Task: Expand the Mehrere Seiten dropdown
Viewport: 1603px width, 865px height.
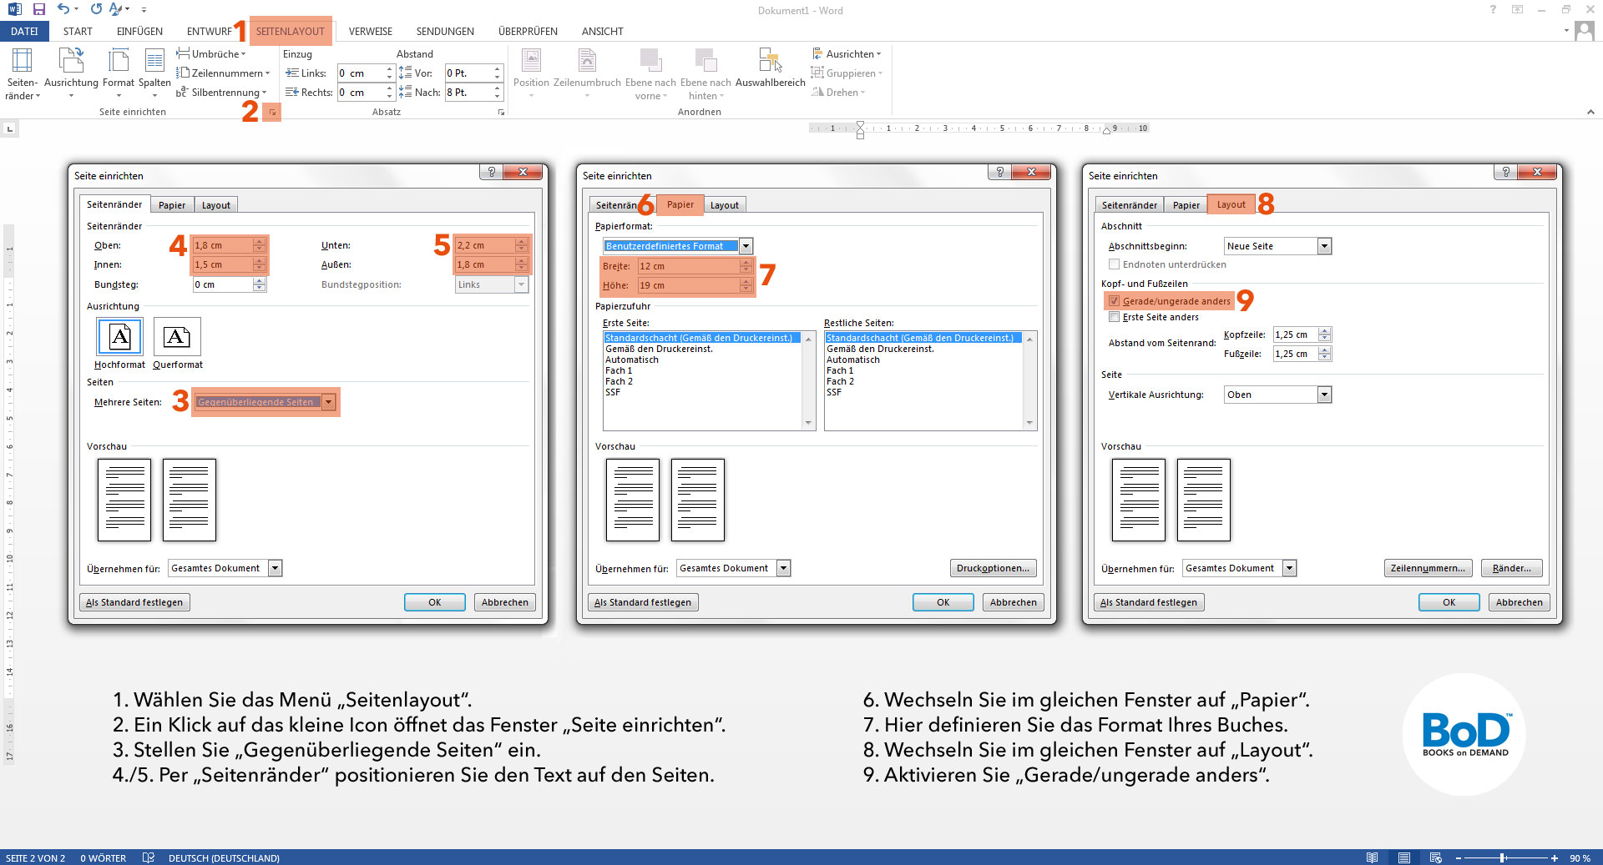Action: tap(329, 402)
